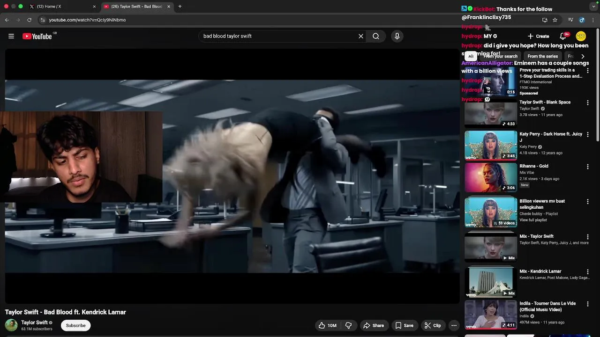Start voice search with microphone icon
Image resolution: width=600 pixels, height=337 pixels.
tap(397, 36)
